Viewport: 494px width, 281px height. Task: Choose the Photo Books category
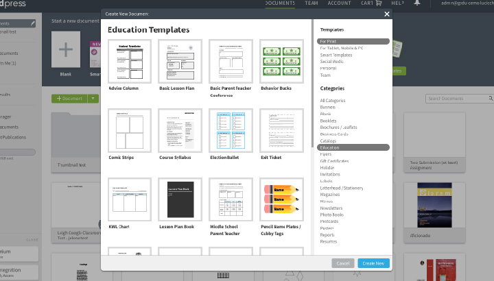332,215
